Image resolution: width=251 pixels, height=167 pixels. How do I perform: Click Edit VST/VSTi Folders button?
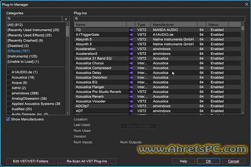(x=31, y=161)
